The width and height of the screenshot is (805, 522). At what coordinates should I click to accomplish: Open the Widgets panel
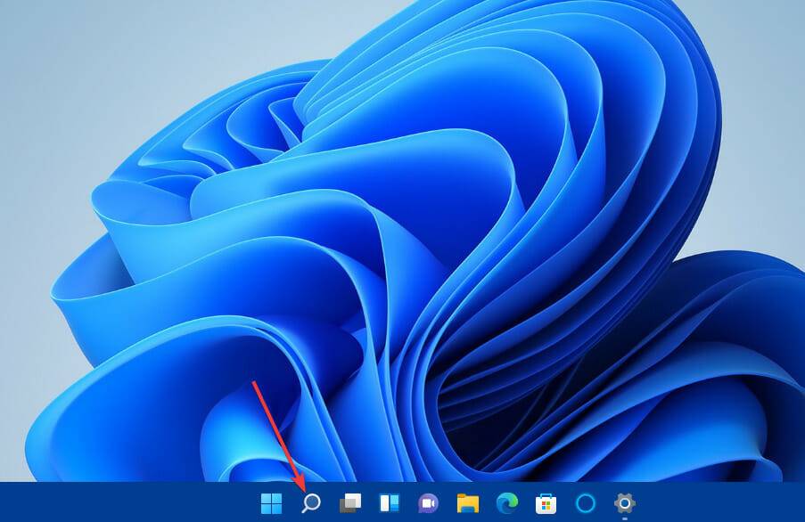point(390,503)
